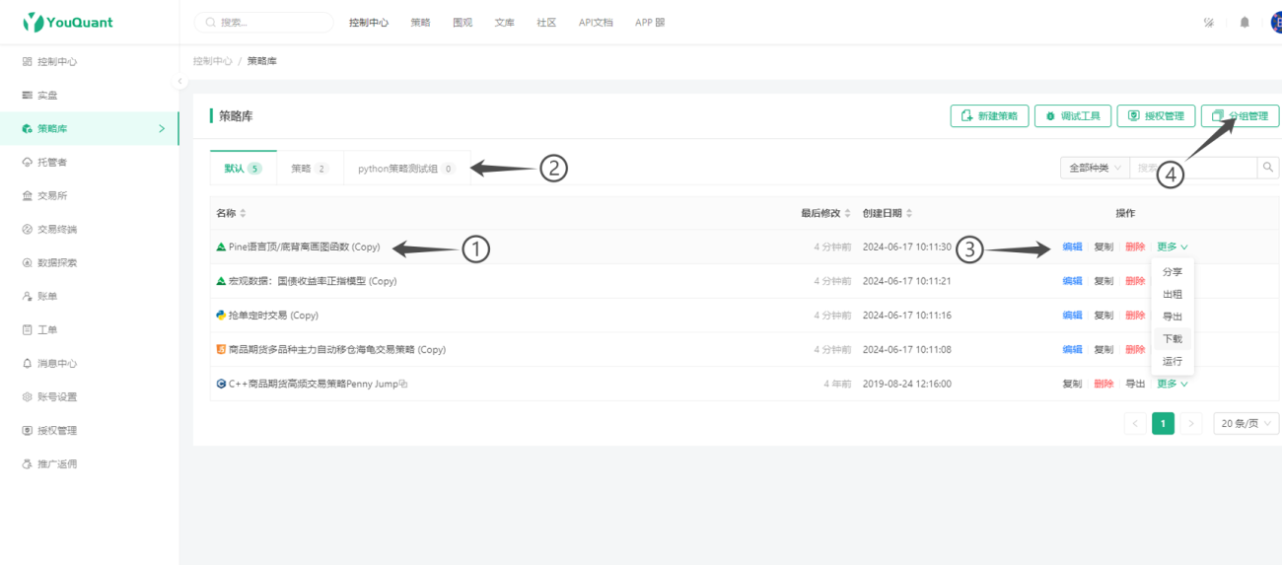The width and height of the screenshot is (1282, 565).
Task: Click the APP QR code icon
Action: [x=660, y=22]
